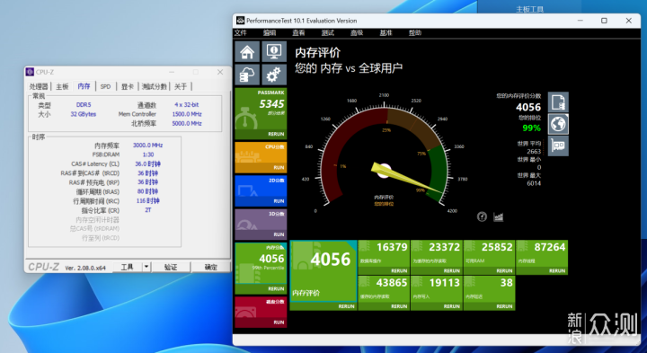Open the PerformanceTest home icon
This screenshot has width=647, height=353.
(x=247, y=51)
